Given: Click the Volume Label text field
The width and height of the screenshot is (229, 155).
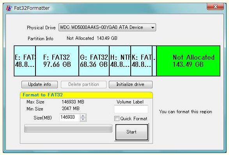Looking at the screenshot, I should [x=131, y=109].
